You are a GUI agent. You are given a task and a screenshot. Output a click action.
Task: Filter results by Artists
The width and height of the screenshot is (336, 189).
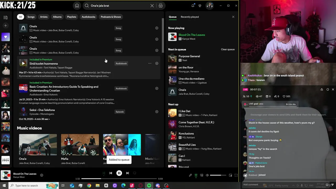click(x=44, y=17)
